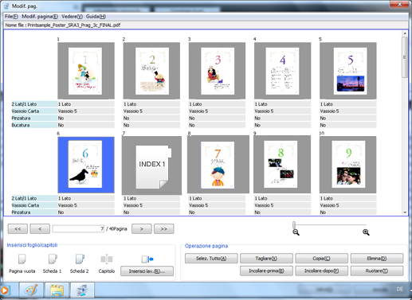The width and height of the screenshot is (412, 300).
Task: Go to previous page with < button
Action: (x=40, y=228)
